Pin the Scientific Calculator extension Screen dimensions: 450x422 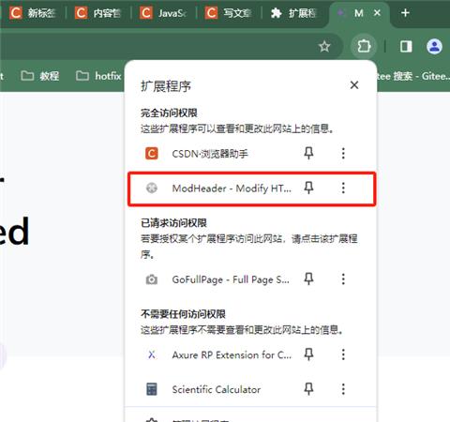point(308,389)
